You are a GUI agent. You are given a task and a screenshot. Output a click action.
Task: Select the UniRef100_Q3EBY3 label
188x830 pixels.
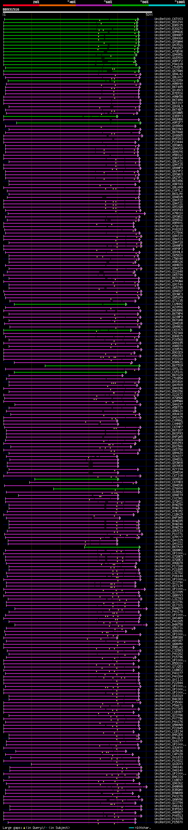click(x=169, y=116)
